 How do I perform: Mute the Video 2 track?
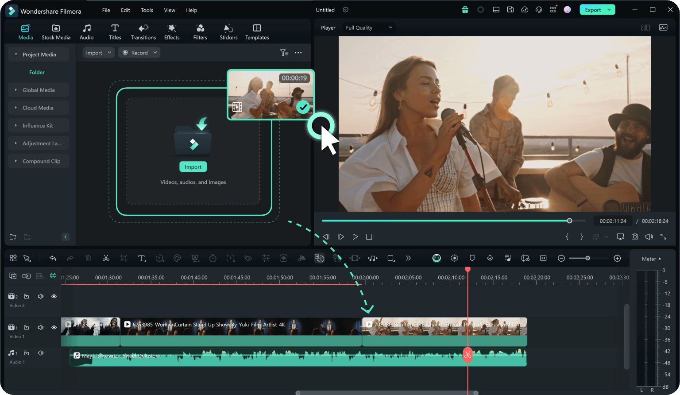[41, 296]
